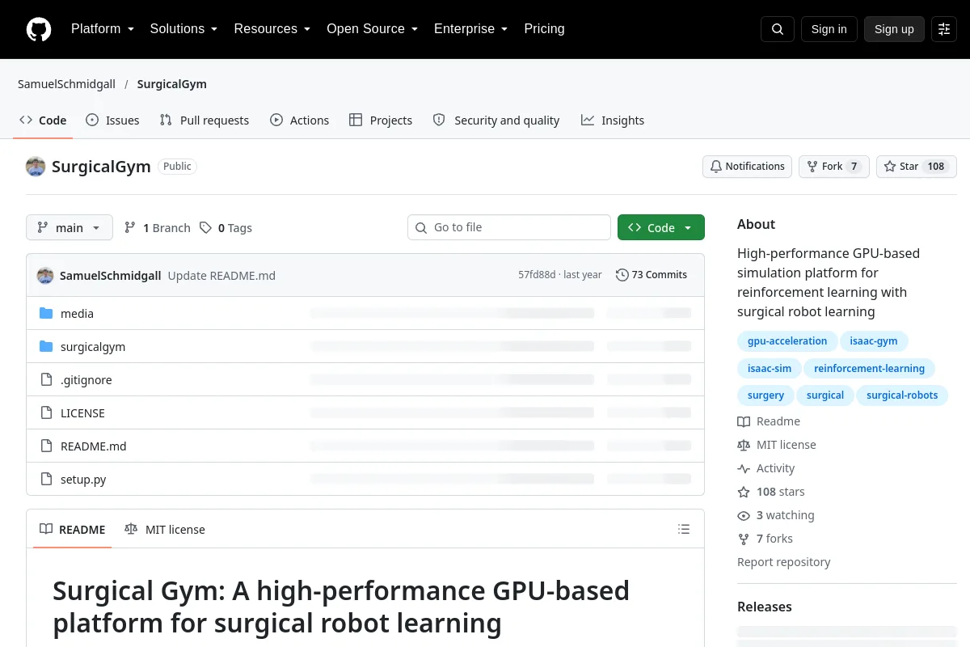Screen dimensions: 970x647
Task: Click commit author avatar in latest commit row
Action: (45, 275)
